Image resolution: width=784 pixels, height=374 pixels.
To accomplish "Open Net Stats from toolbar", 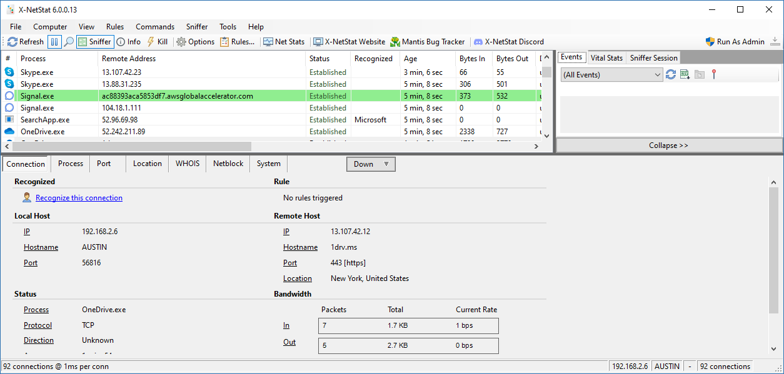I will click(x=284, y=42).
